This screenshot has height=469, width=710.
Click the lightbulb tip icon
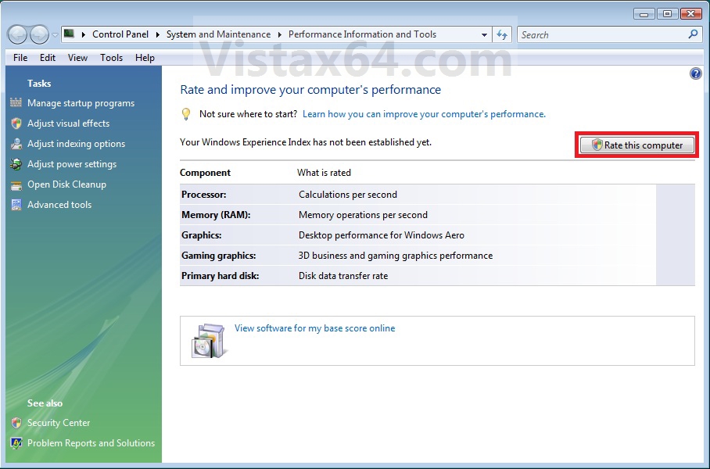[185, 114]
